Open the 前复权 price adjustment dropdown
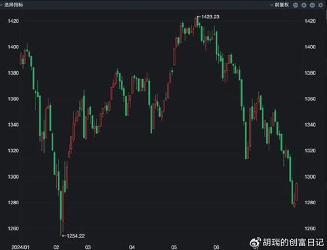This screenshot has width=327, height=250. tap(280, 5)
